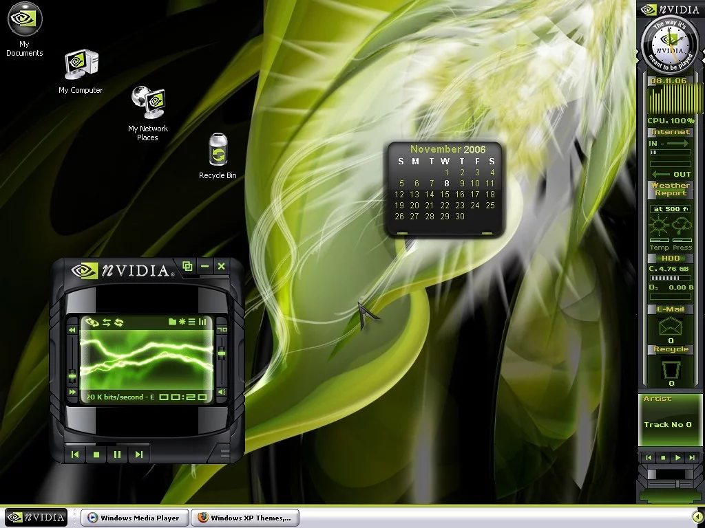The height and width of the screenshot is (528, 705).
Task: Open the NVIDIA Start menu button
Action: click(36, 517)
